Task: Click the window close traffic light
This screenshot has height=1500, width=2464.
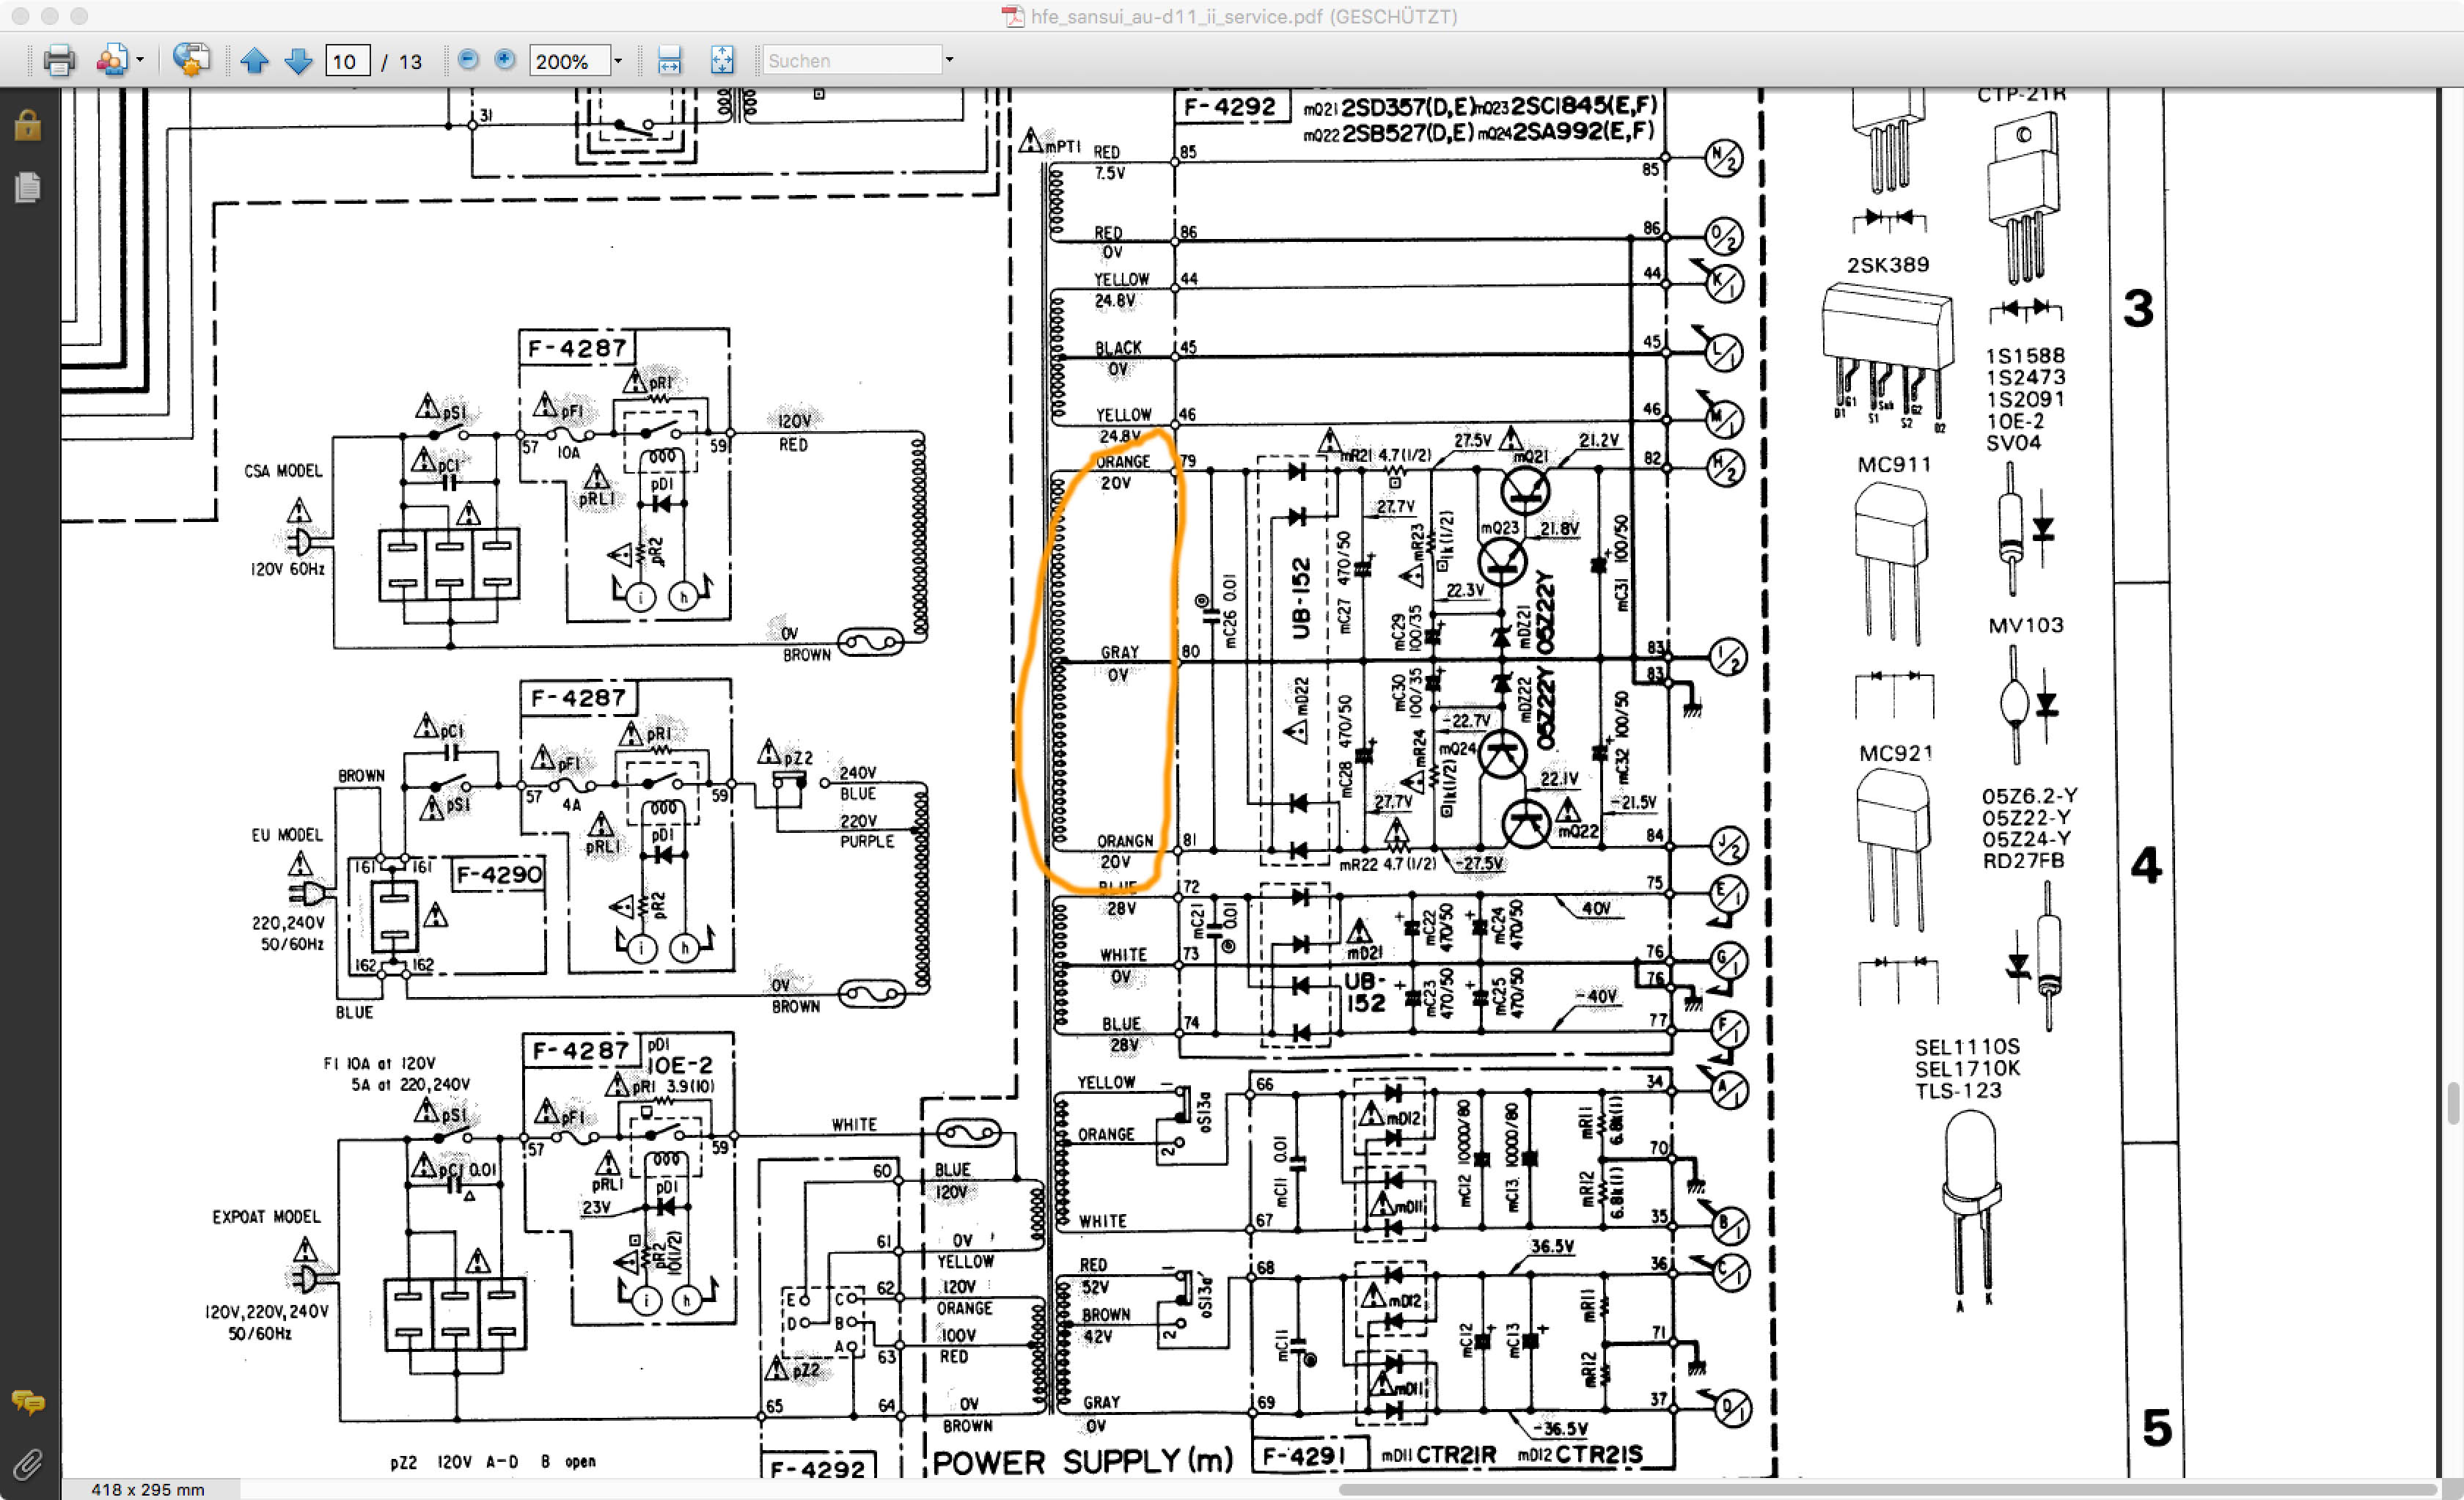Action: (x=20, y=16)
